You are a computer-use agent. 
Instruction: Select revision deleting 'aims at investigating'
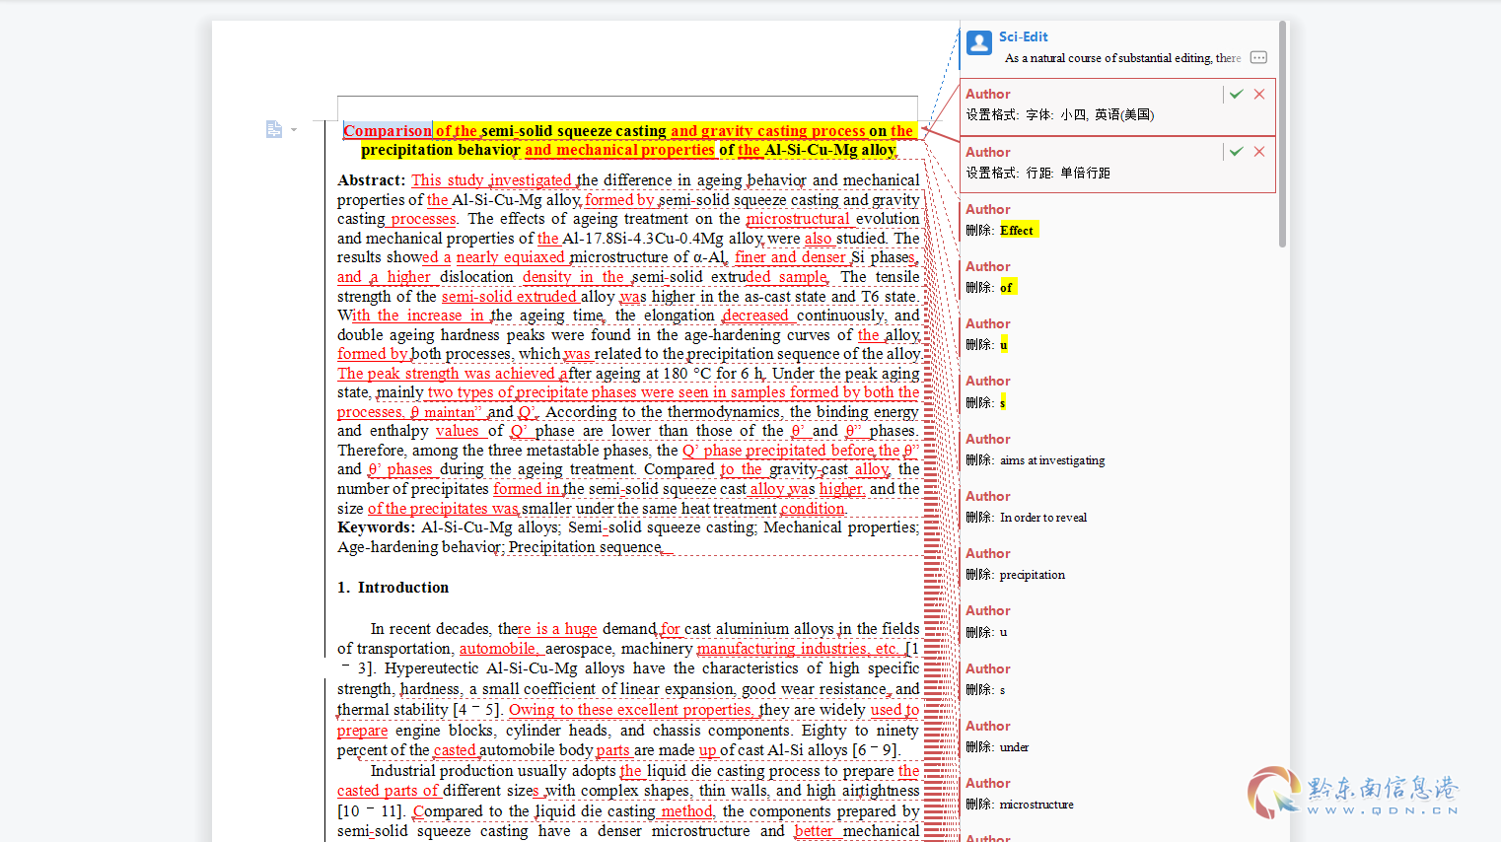1117,450
